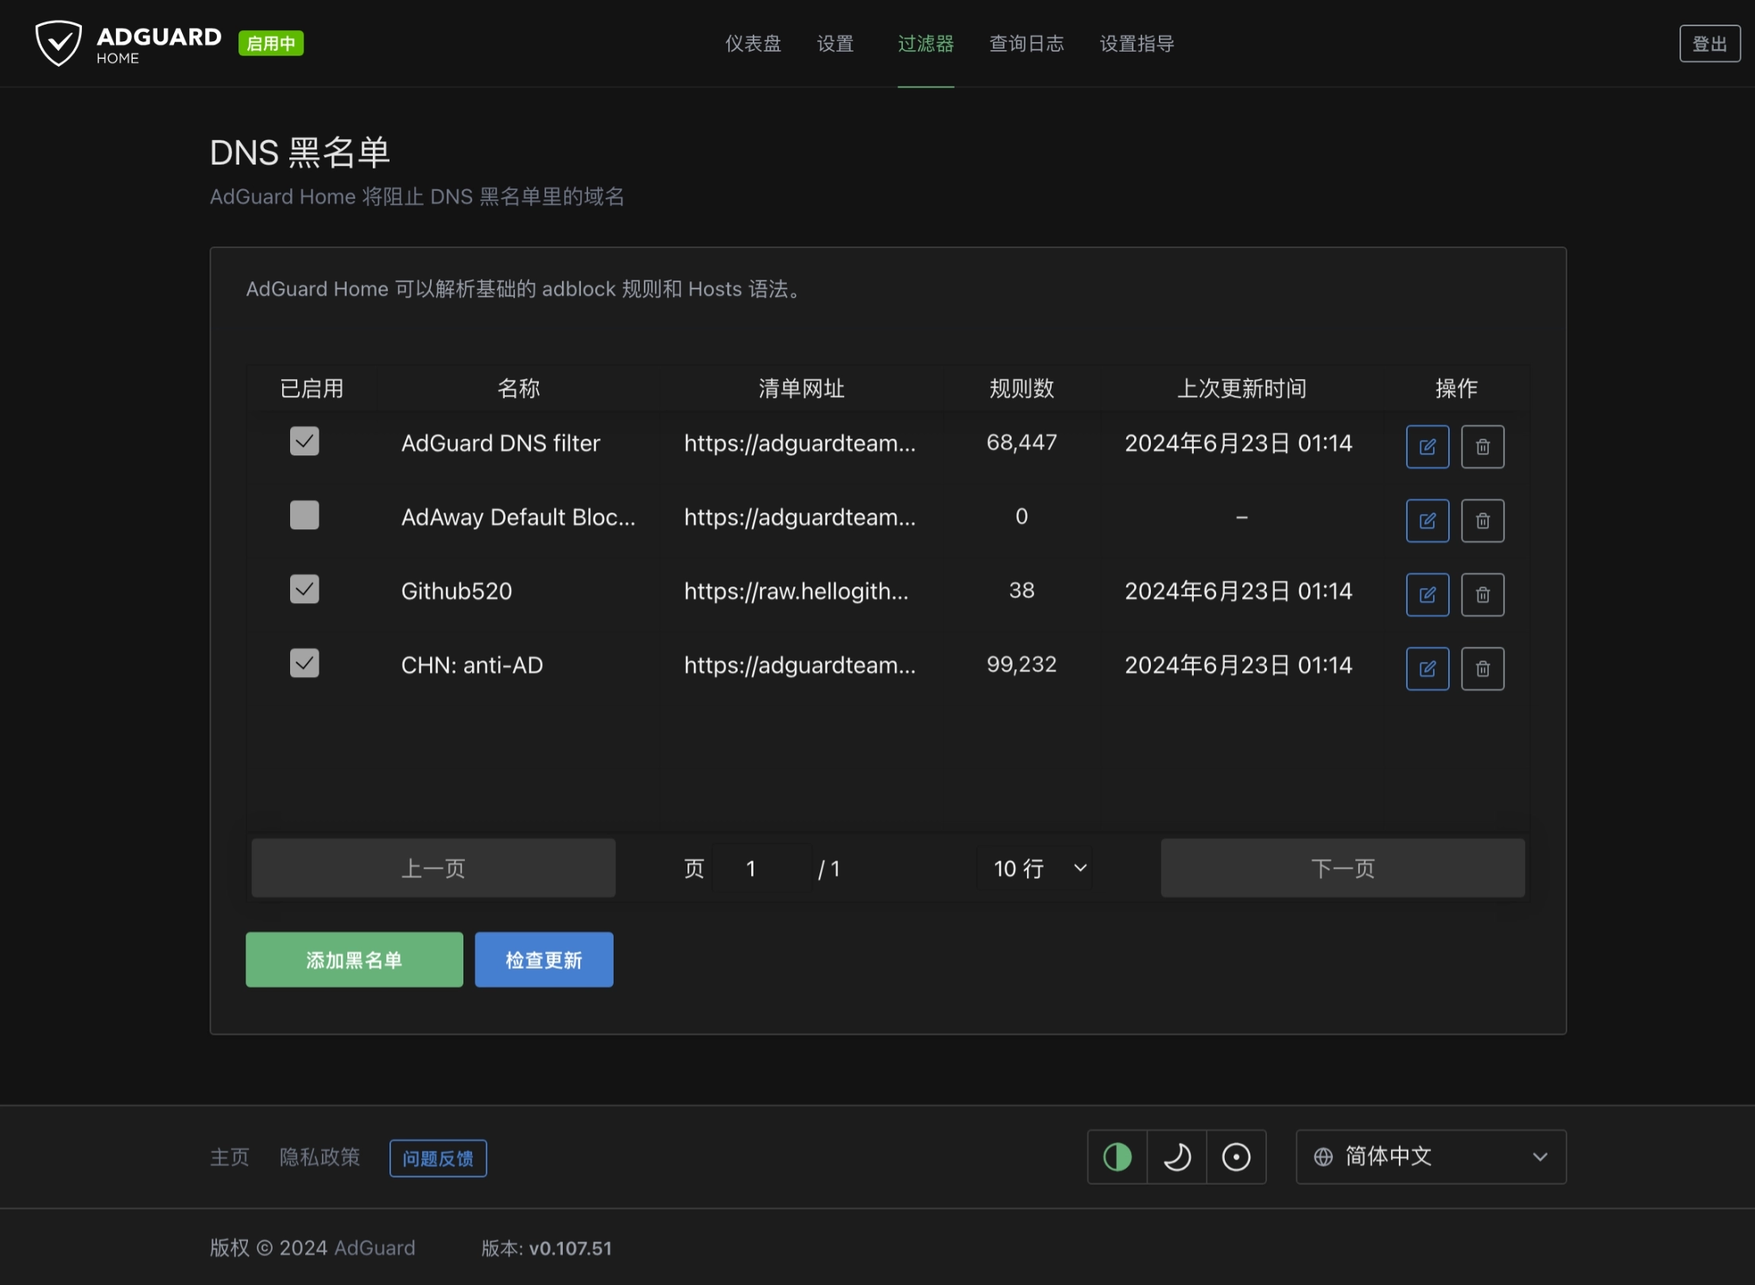Click the v0.107.51 version text
The image size is (1755, 1285).
click(571, 1248)
